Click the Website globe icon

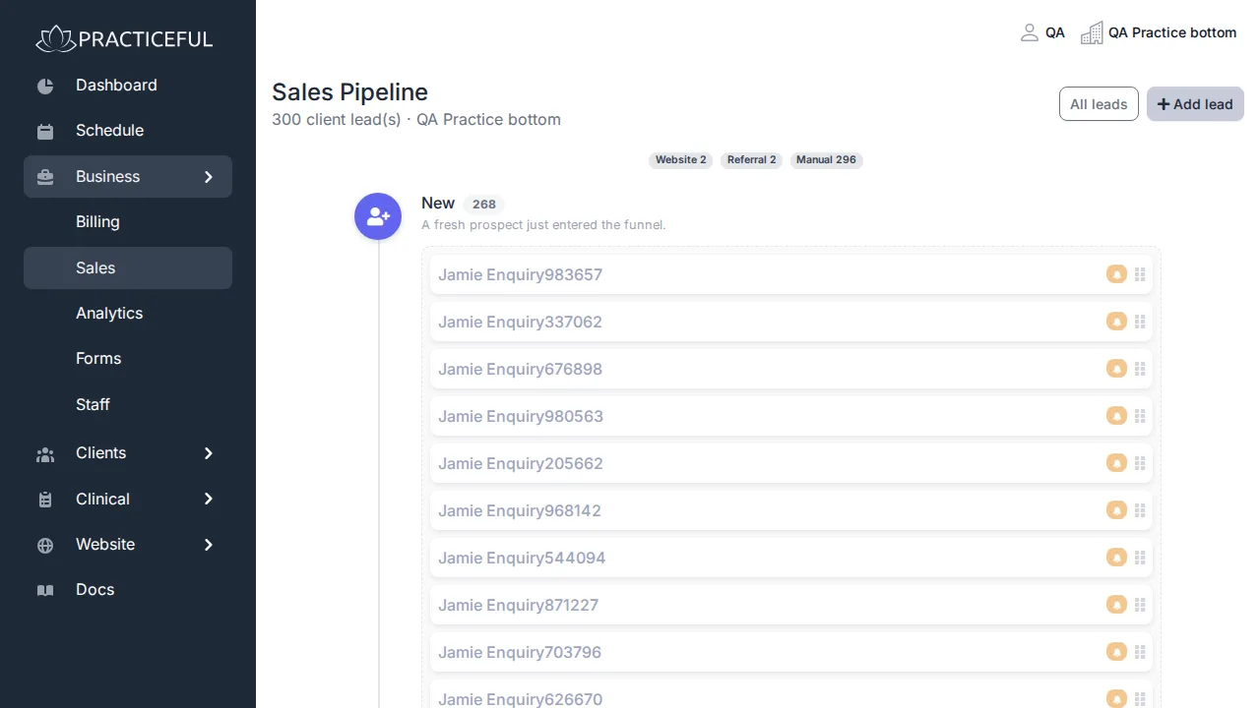click(x=45, y=545)
